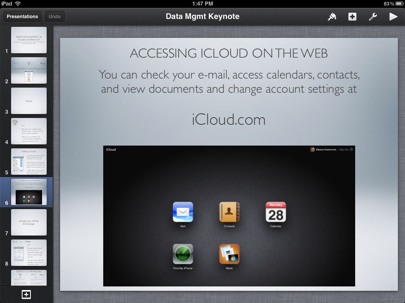Add a new slide with the bottom plus button
The height and width of the screenshot is (303, 405).
(x=26, y=294)
